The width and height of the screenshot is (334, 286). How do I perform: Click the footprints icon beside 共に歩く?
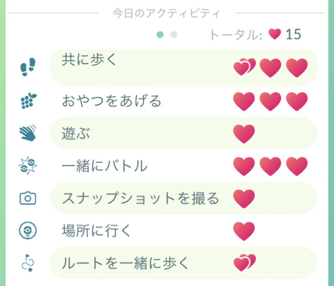pos(28,68)
